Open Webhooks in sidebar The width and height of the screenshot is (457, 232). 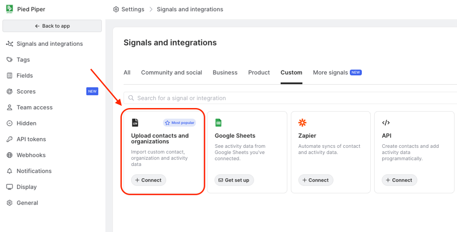click(x=31, y=155)
